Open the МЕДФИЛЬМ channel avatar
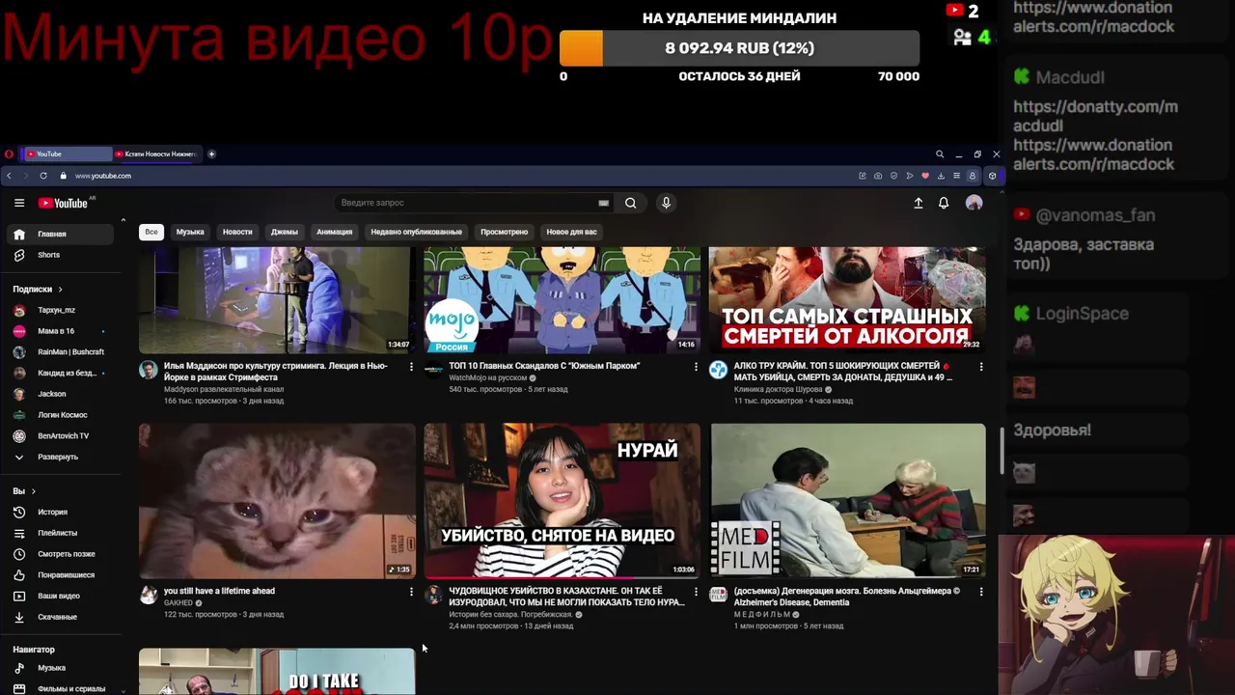This screenshot has height=695, width=1235. click(x=718, y=595)
